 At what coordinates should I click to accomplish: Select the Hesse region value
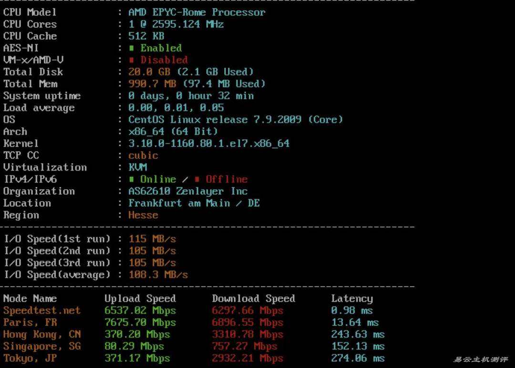143,215
